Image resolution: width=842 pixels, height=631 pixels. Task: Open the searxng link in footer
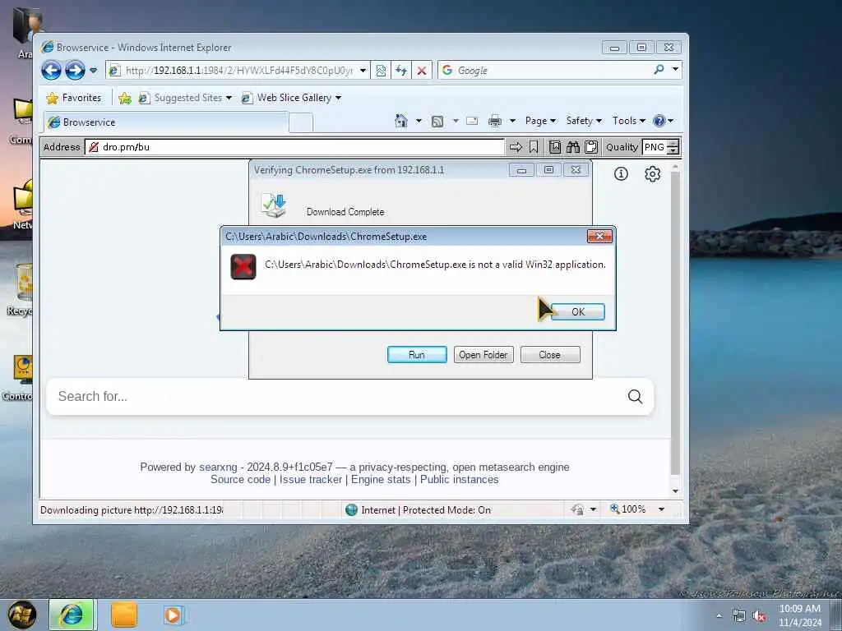pyautogui.click(x=218, y=467)
